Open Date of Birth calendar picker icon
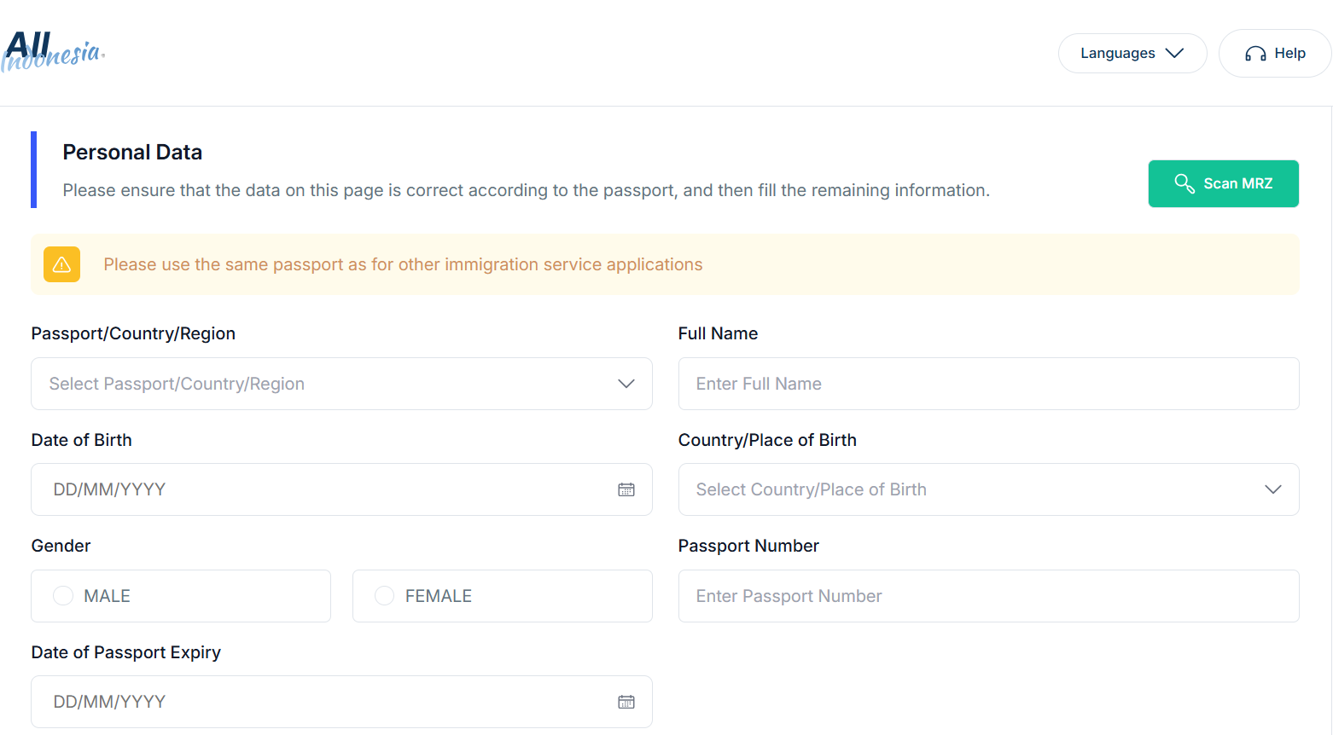This screenshot has height=735, width=1333. pyautogui.click(x=626, y=489)
